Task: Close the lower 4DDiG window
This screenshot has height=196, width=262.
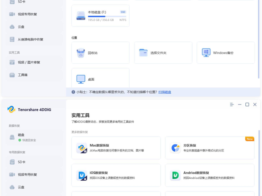Action: [x=255, y=105]
